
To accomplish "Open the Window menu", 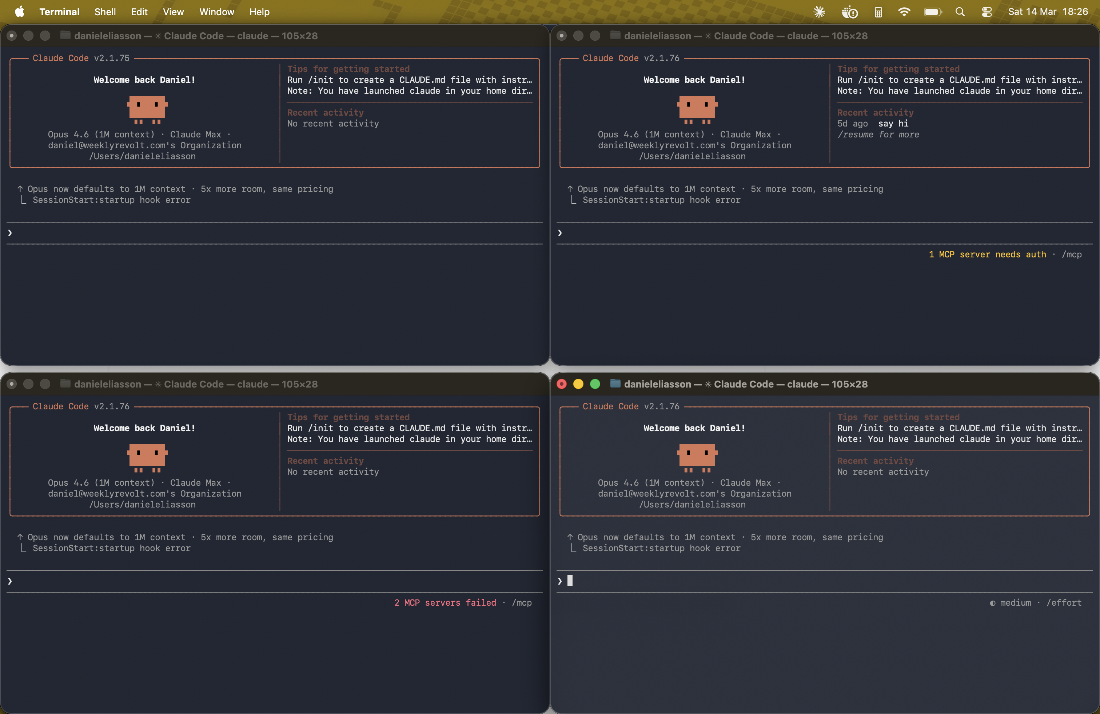I will click(x=216, y=12).
